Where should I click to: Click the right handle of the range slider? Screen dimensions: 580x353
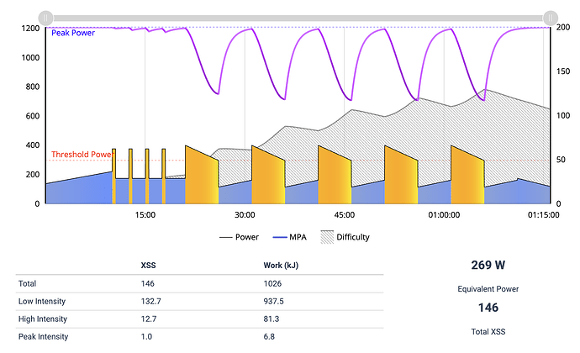point(550,17)
